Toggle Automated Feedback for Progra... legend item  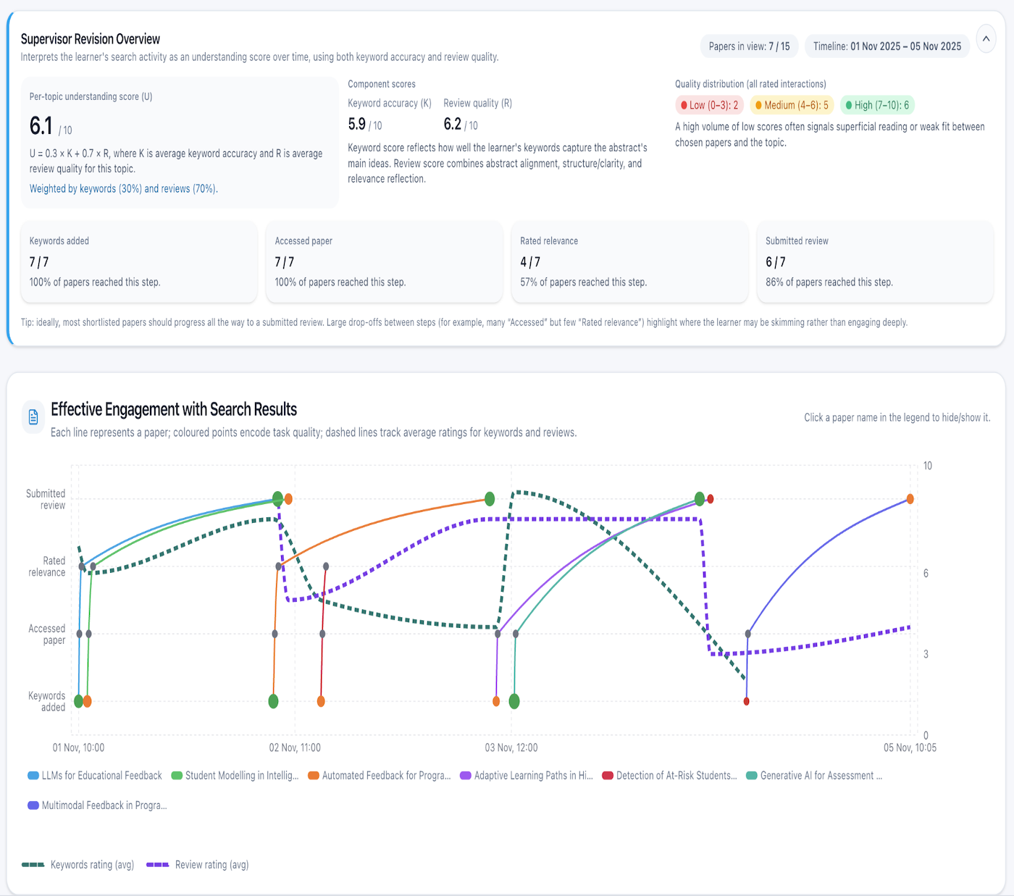pyautogui.click(x=379, y=776)
